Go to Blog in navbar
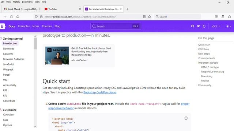 [57, 26]
